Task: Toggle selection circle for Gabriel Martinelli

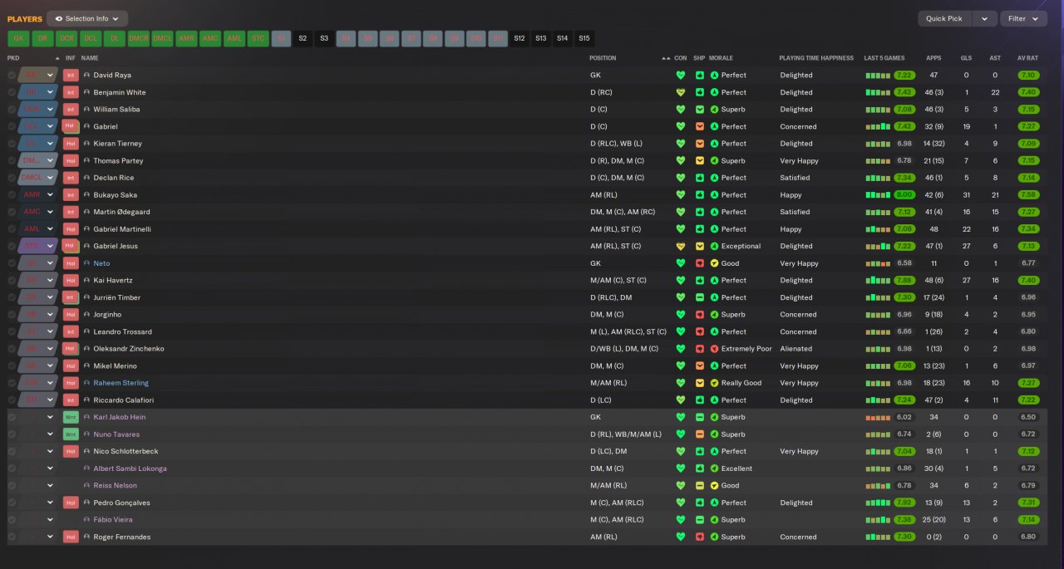Action: point(12,229)
